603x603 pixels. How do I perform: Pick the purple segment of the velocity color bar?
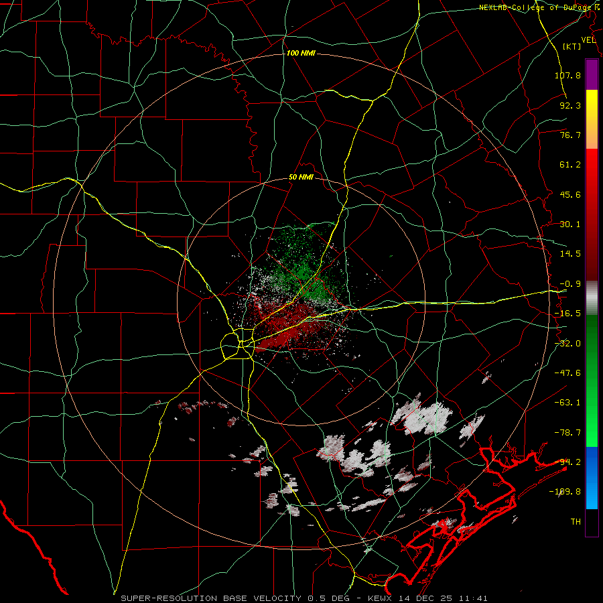pyautogui.click(x=592, y=74)
